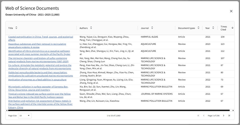This screenshot has width=240, height=125.
Task: Select authors starting 'Wang, Yujue; Liu, Dongyan'
Action: click(x=104, y=39)
